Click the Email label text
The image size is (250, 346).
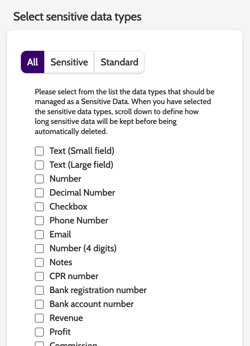pos(60,235)
